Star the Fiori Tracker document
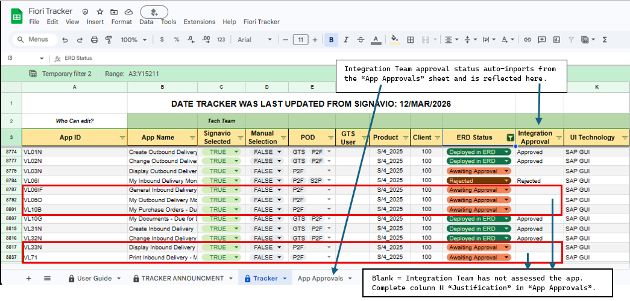Image resolution: width=630 pixels, height=301 pixels. pos(99,11)
